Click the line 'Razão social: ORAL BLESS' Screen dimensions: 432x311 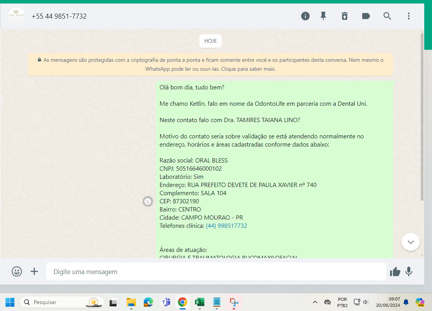click(193, 161)
